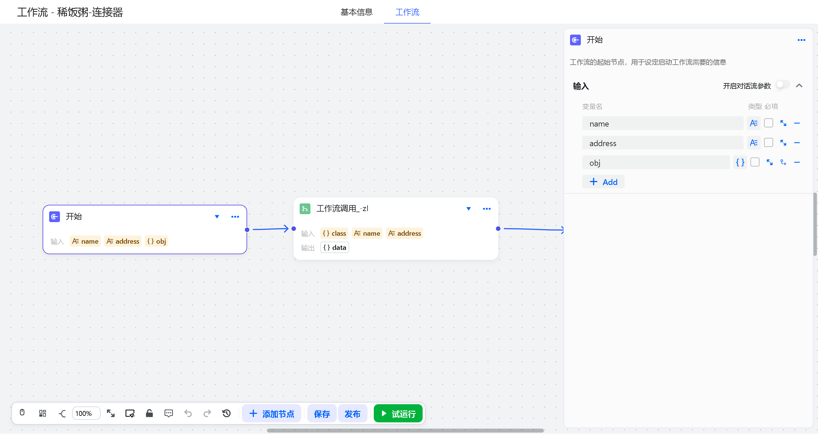Collapse the 开始 node dropdown arrow
Viewport: 818px width, 434px height.
click(217, 217)
